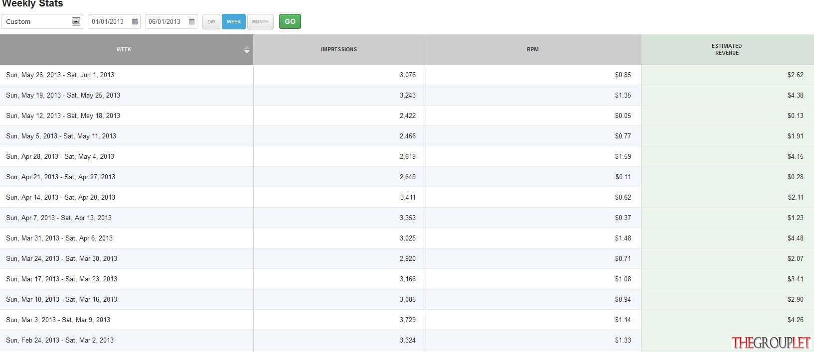The width and height of the screenshot is (814, 352).
Task: Select row Sun, May 5, 2013 - Sat, May 11, 2013
Action: [x=407, y=136]
